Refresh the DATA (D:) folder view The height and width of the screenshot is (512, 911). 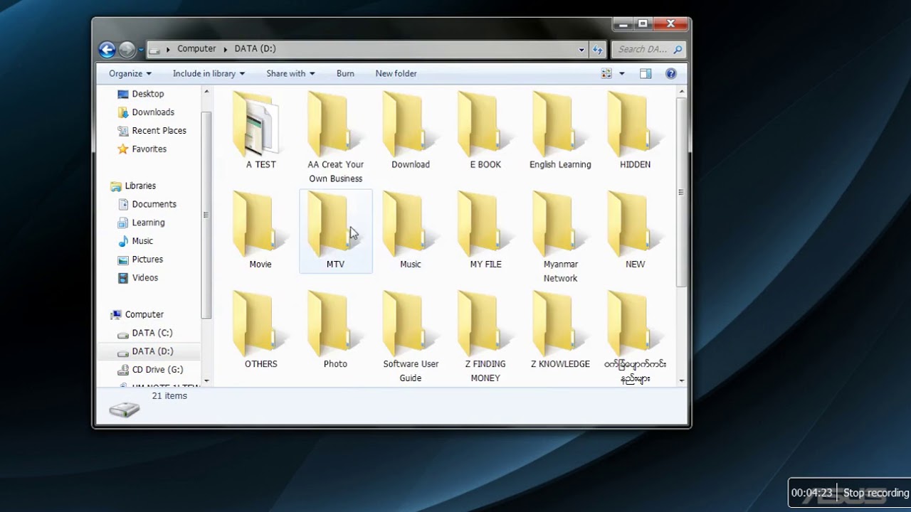[598, 49]
